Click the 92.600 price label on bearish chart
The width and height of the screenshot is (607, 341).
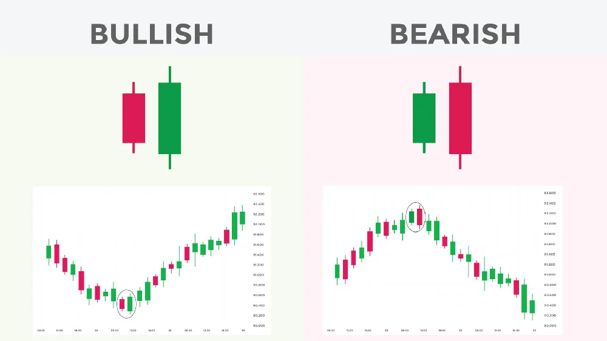pos(550,193)
